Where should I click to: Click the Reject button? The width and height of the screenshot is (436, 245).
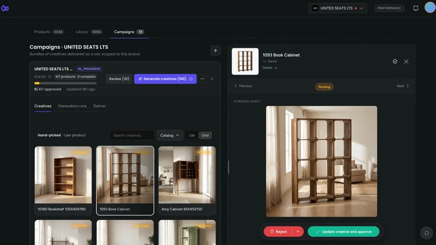click(278, 231)
